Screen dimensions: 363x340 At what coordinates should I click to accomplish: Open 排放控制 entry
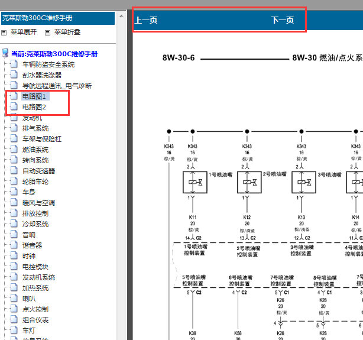click(35, 213)
